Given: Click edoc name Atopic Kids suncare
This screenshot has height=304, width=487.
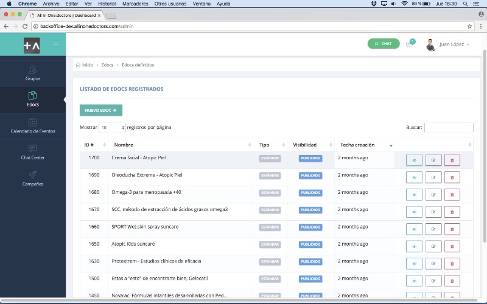Looking at the screenshot, I should (x=133, y=244).
